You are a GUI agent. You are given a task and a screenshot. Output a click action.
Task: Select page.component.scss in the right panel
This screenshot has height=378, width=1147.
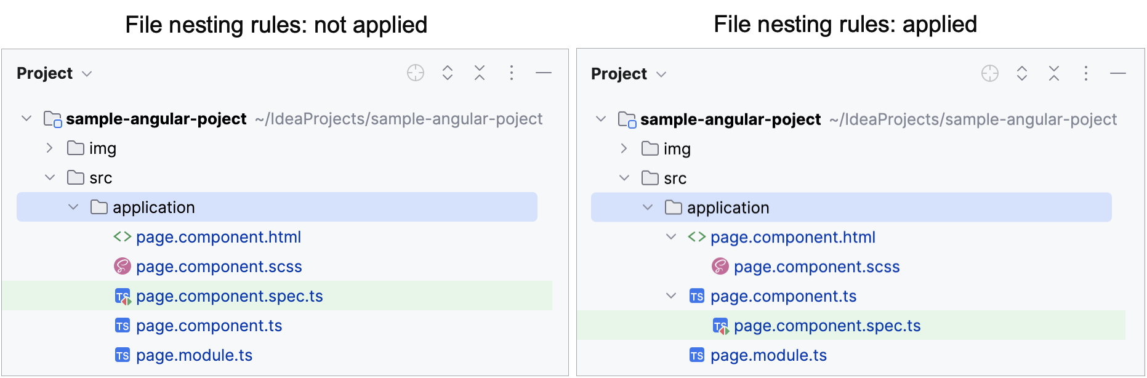point(816,267)
